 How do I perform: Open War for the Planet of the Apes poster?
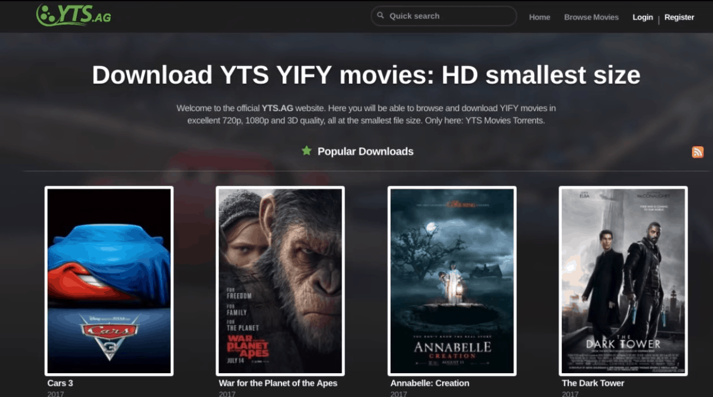280,281
